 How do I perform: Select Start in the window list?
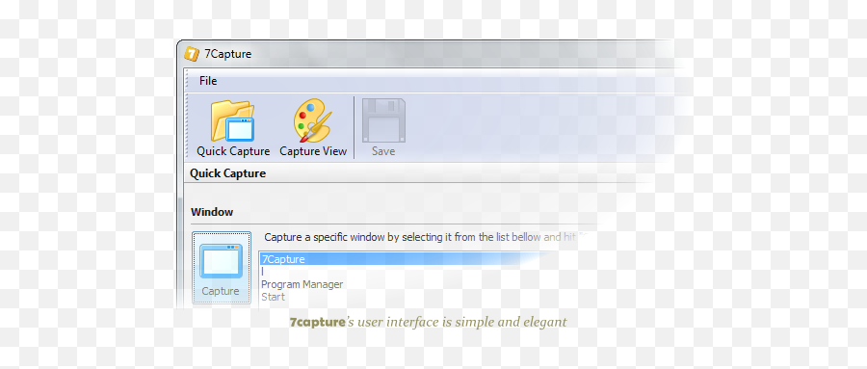(x=274, y=297)
